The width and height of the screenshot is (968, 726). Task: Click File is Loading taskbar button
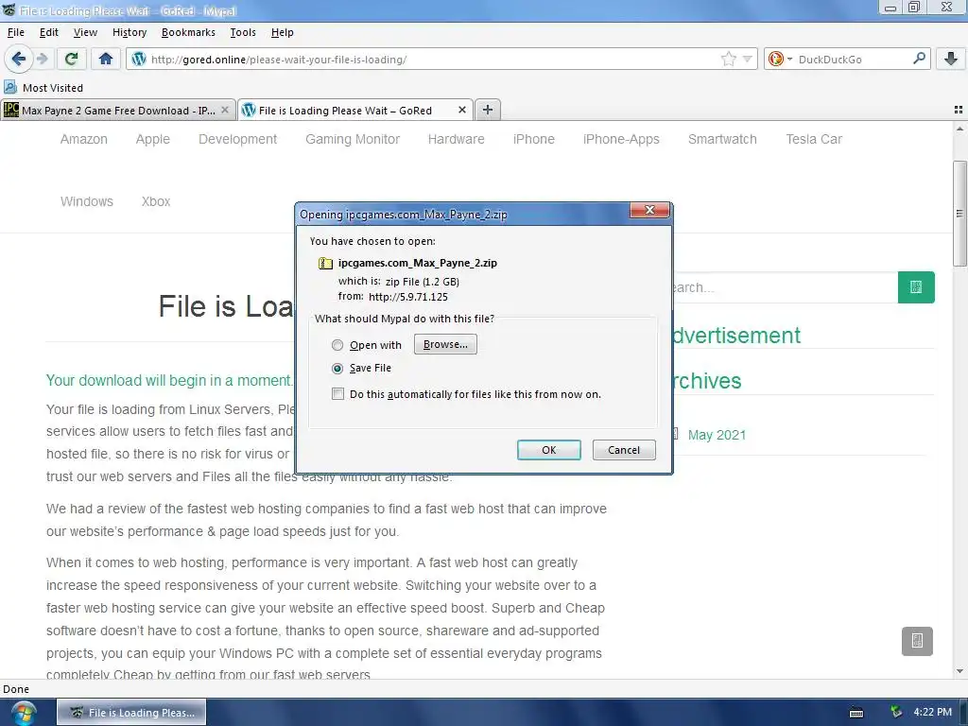[131, 713]
